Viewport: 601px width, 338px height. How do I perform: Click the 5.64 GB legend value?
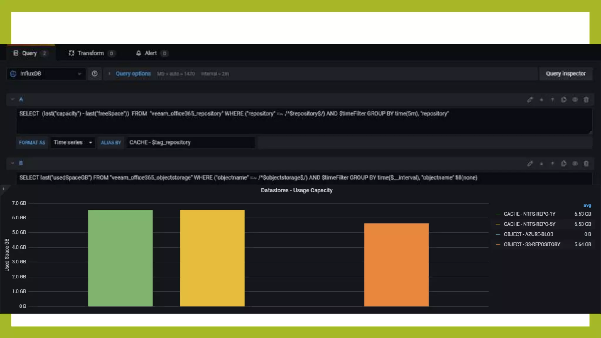(x=583, y=244)
